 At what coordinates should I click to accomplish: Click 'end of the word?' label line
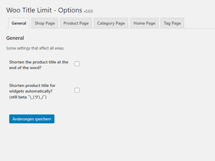[25, 68]
